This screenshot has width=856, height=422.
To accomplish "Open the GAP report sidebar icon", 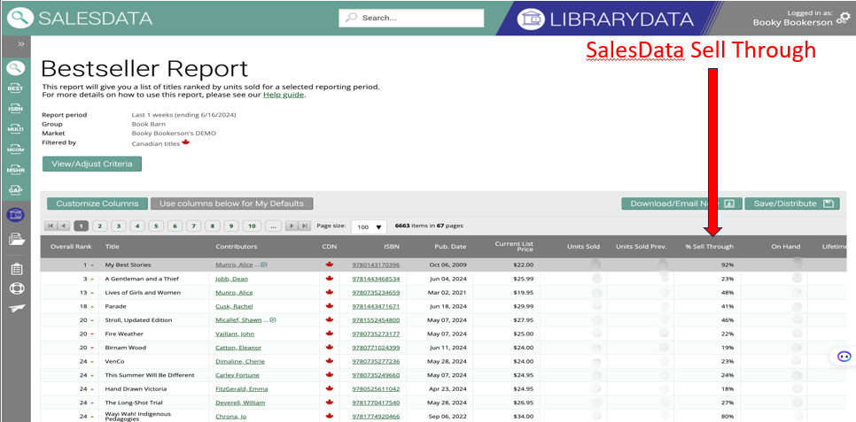I will tap(15, 189).
